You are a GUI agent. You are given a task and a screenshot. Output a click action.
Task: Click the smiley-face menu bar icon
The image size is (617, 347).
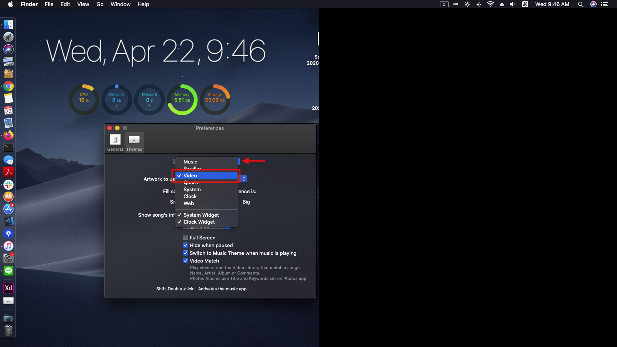[444, 4]
